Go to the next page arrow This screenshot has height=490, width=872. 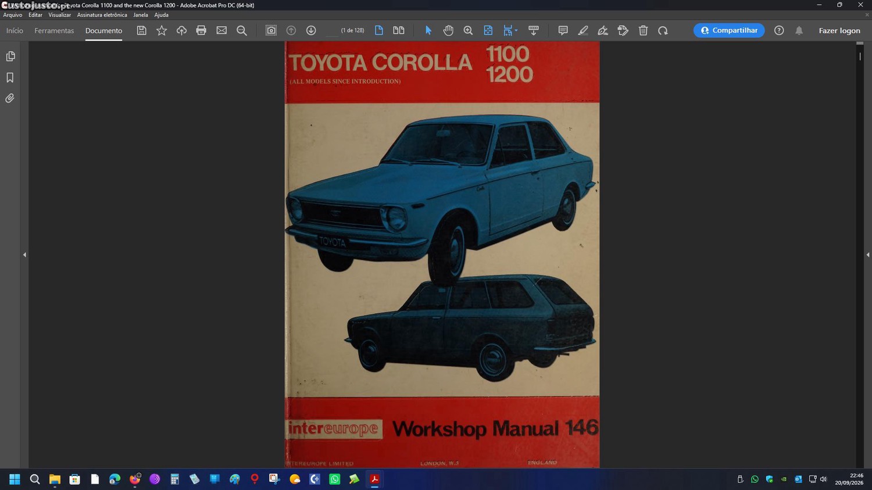[311, 30]
